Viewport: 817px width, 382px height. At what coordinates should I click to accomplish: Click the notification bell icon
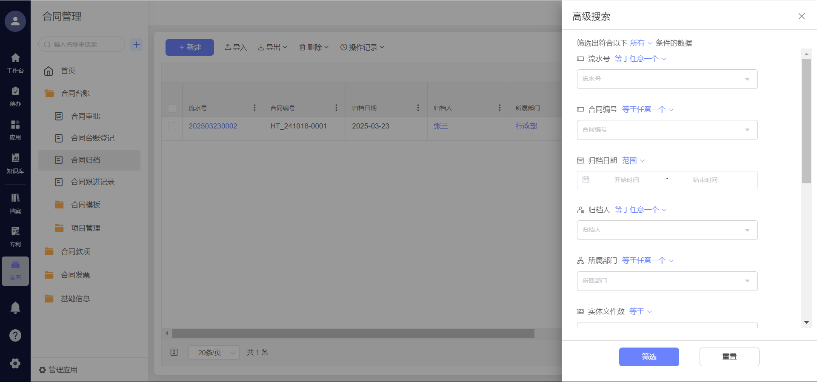tap(15, 307)
